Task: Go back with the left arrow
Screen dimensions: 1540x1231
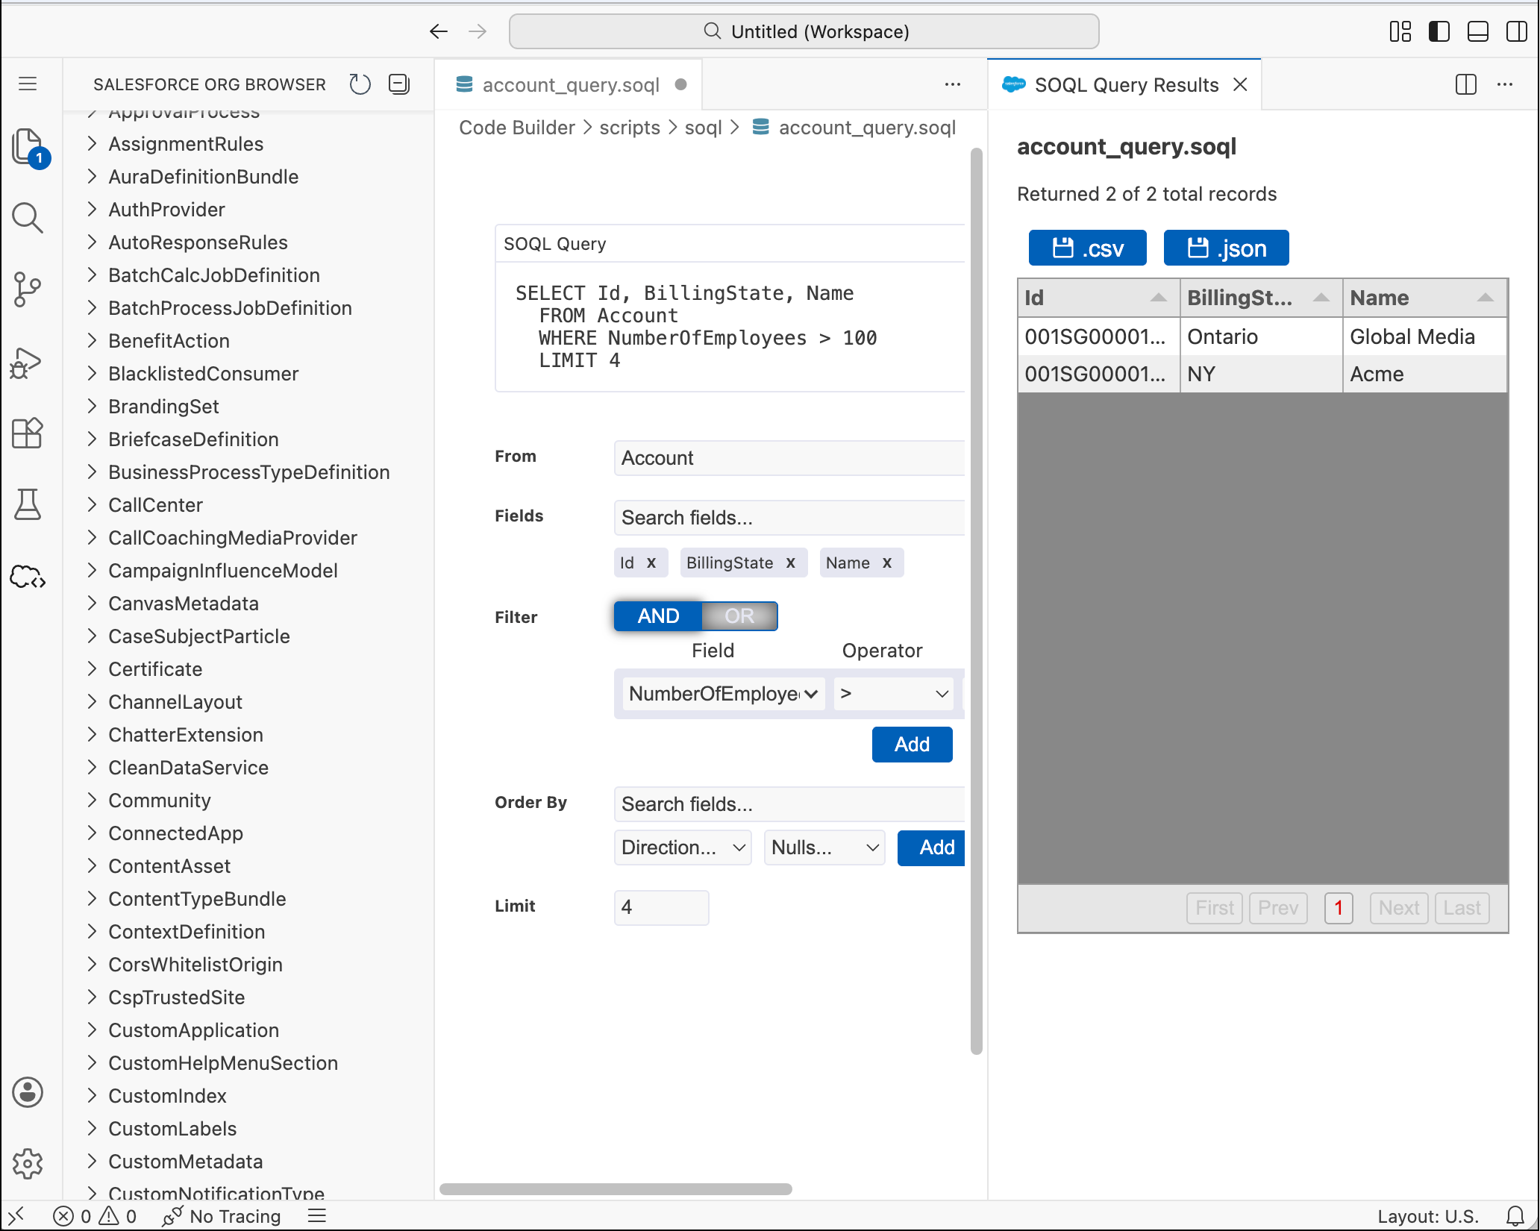Action: pos(439,31)
